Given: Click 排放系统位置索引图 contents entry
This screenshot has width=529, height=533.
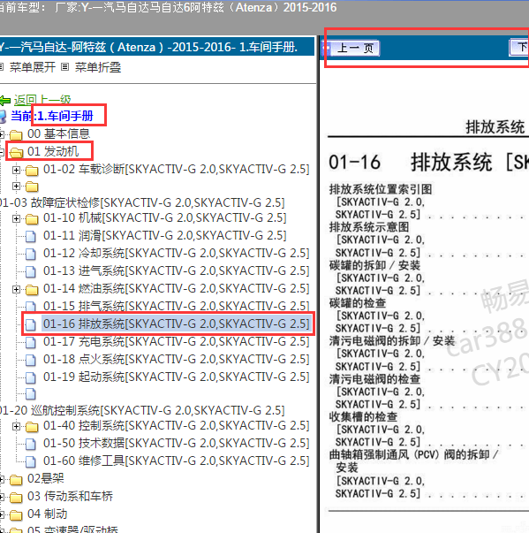Looking at the screenshot, I should pos(381,189).
